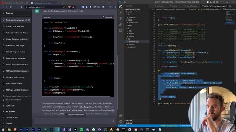Open the Source Control view in VS Code
Screen dimensions: 236x132
121,18
